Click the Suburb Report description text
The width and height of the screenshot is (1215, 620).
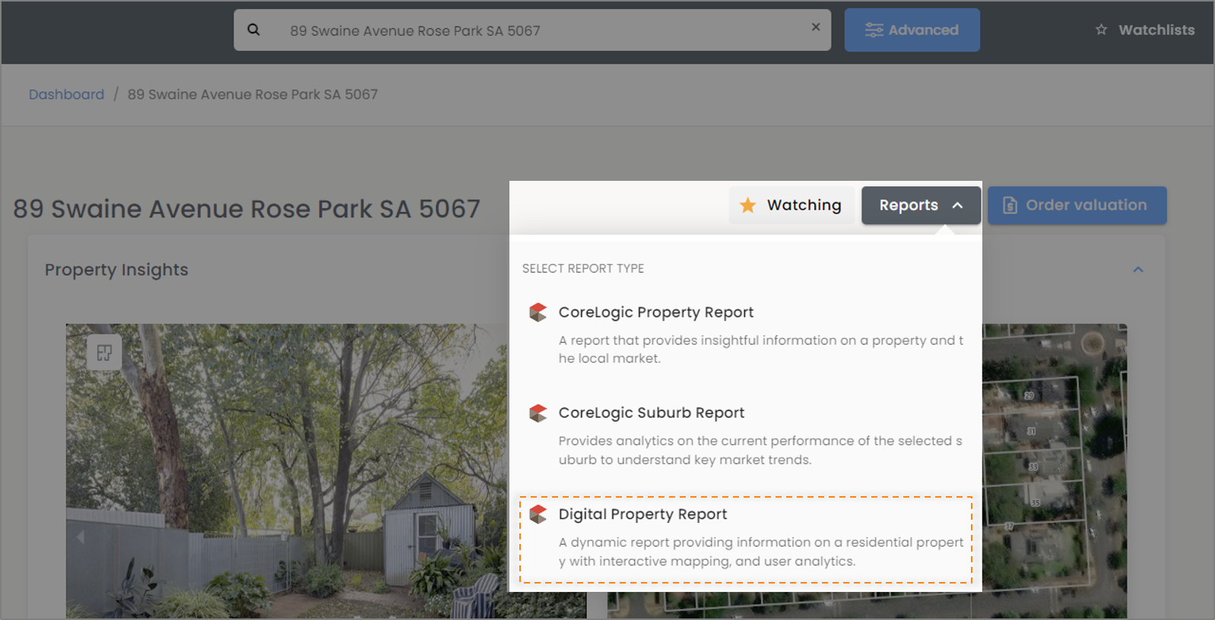760,450
